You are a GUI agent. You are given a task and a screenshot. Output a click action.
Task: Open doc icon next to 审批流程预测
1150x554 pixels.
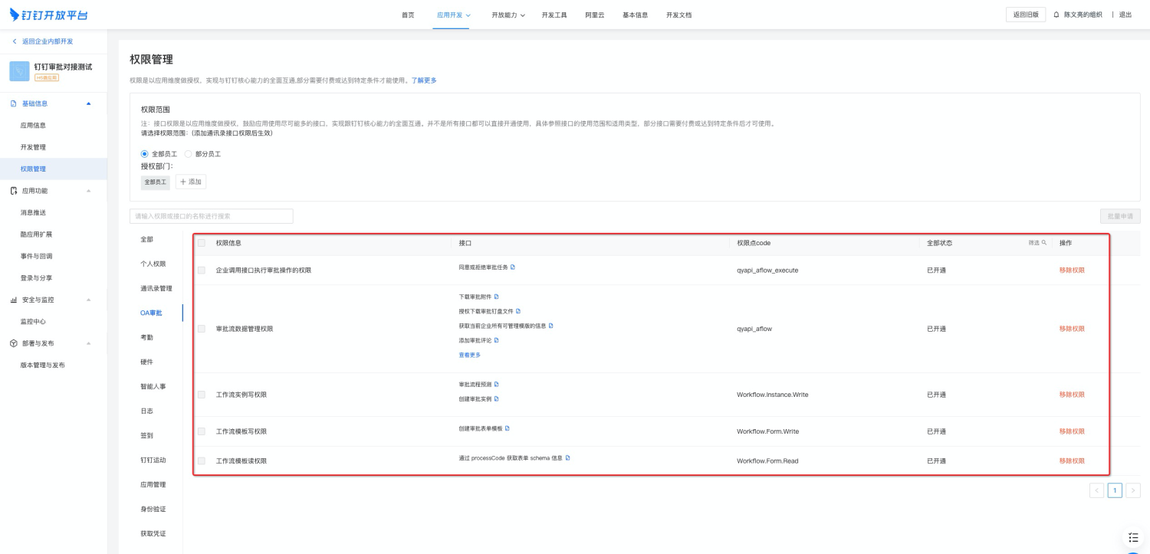point(497,384)
